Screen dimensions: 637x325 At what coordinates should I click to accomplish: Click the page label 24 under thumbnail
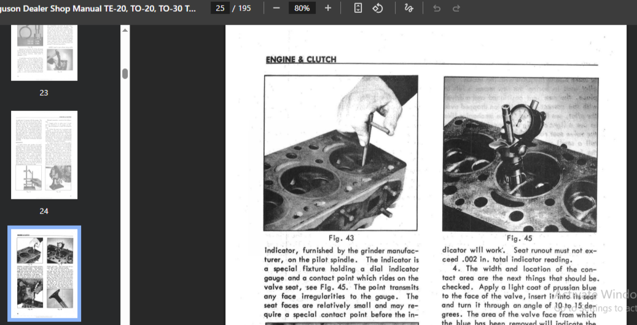[44, 211]
